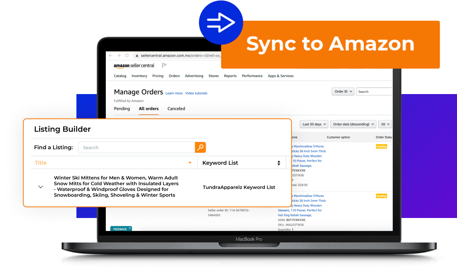Image resolution: width=457 pixels, height=270 pixels.
Task: Open the Order date (descending) dropdown
Action: (x=353, y=124)
